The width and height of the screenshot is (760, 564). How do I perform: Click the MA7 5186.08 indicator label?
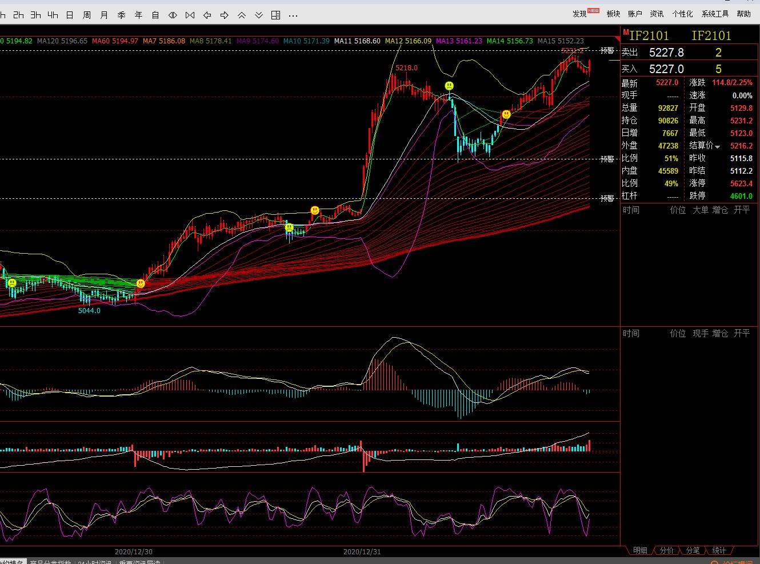pos(164,41)
